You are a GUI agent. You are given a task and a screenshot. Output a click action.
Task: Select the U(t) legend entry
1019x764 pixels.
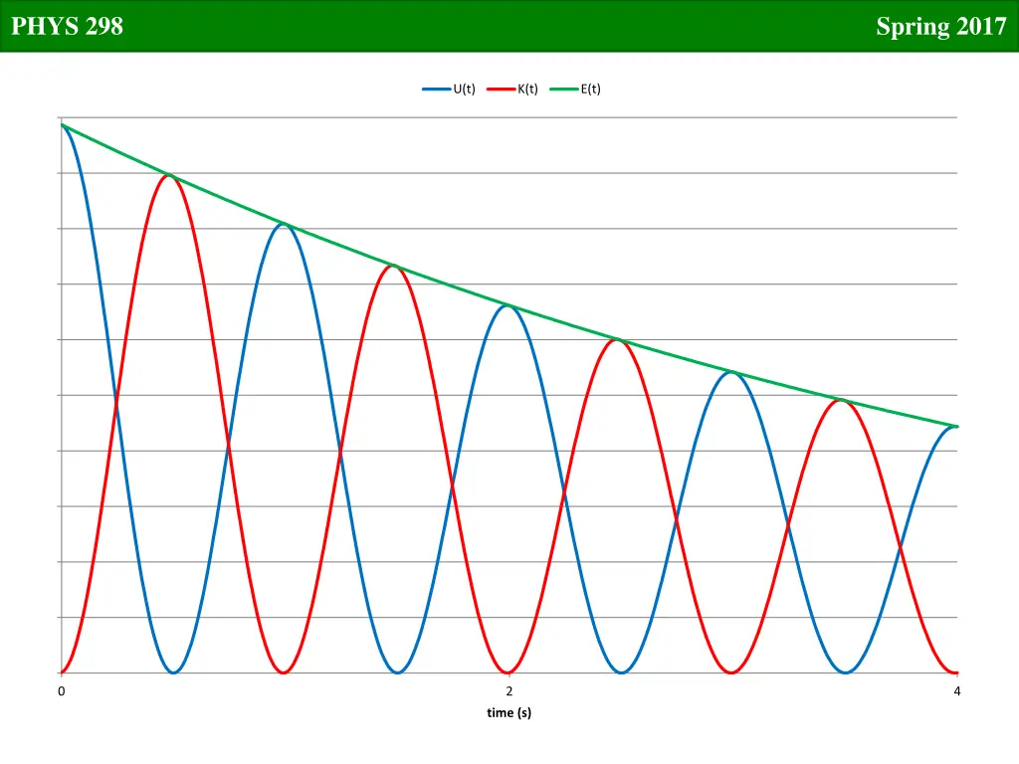click(449, 89)
